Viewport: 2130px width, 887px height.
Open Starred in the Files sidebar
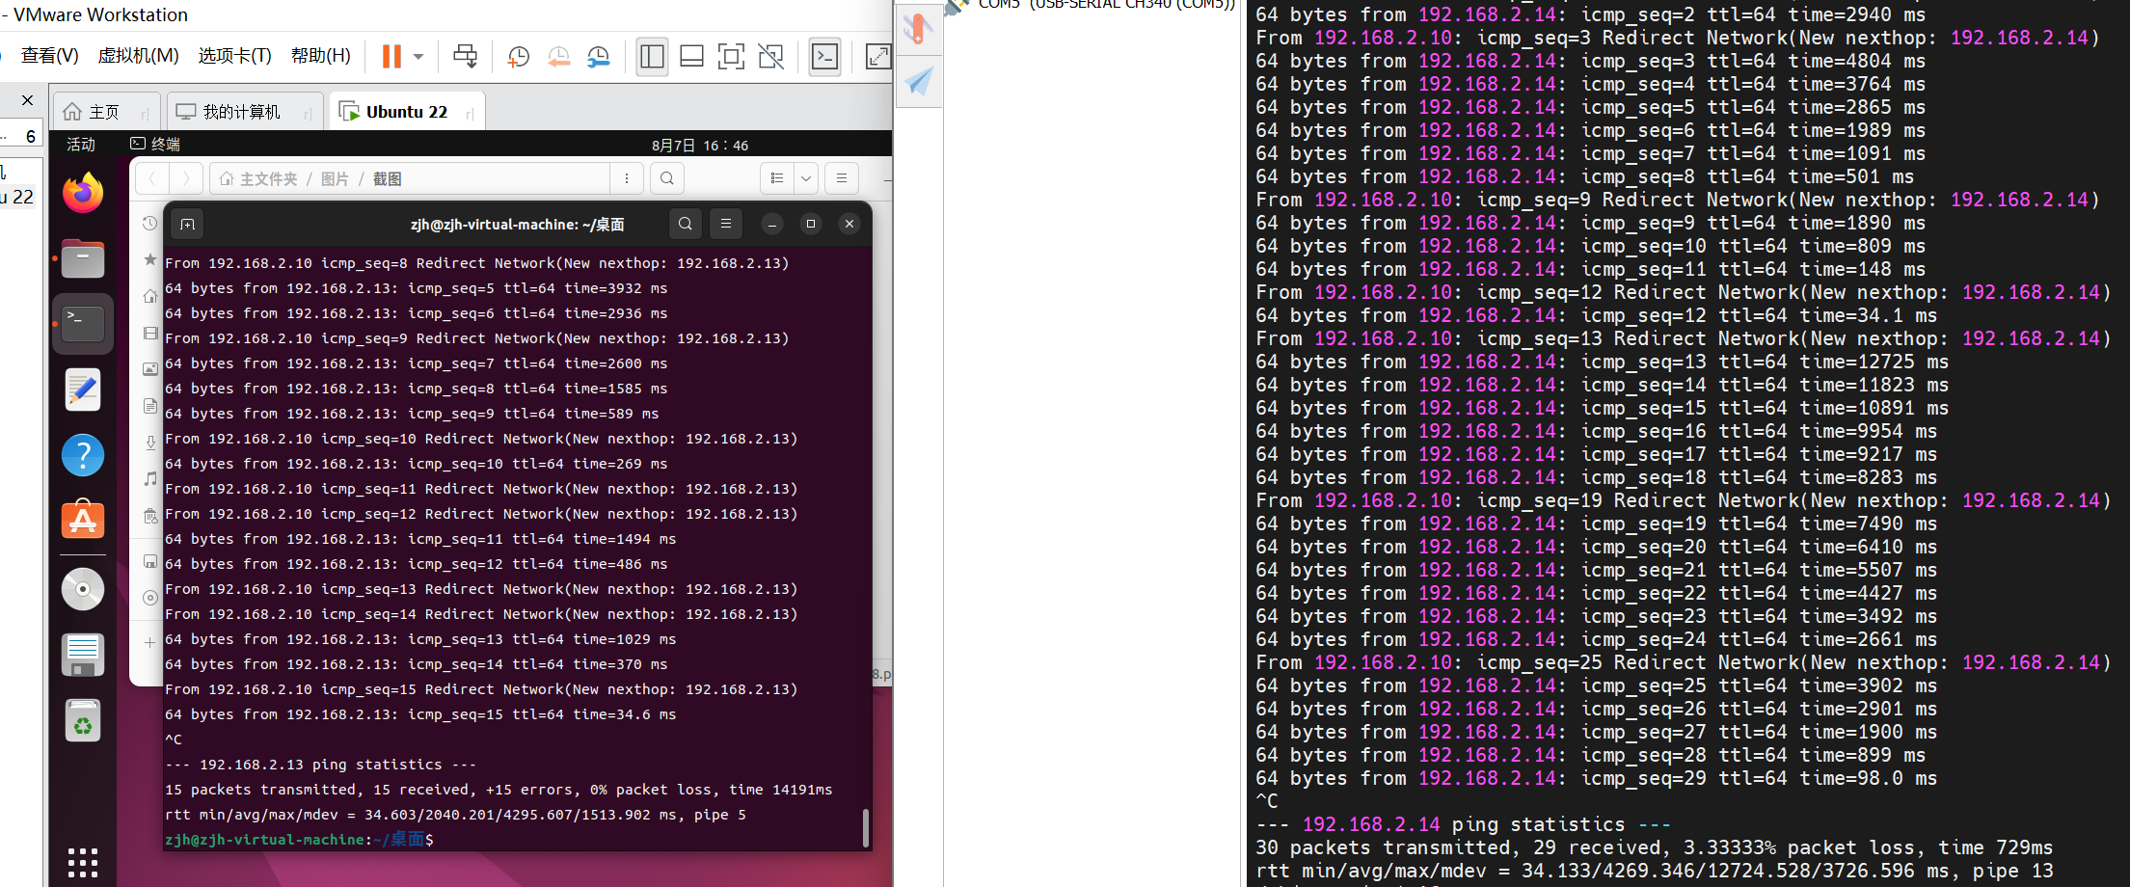click(149, 259)
